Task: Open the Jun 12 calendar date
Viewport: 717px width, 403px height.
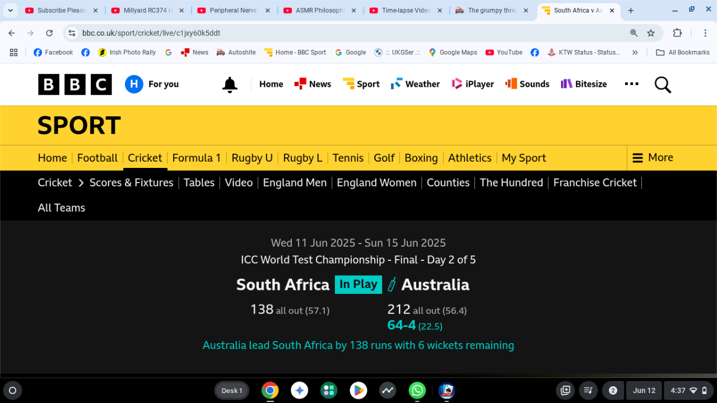Action: (x=644, y=390)
